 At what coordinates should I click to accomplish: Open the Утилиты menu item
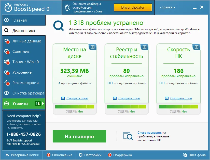[24, 103]
